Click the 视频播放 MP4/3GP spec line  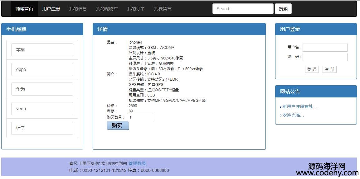(x=167, y=100)
